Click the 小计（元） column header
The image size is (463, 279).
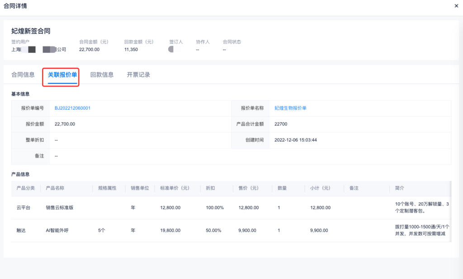(x=321, y=188)
